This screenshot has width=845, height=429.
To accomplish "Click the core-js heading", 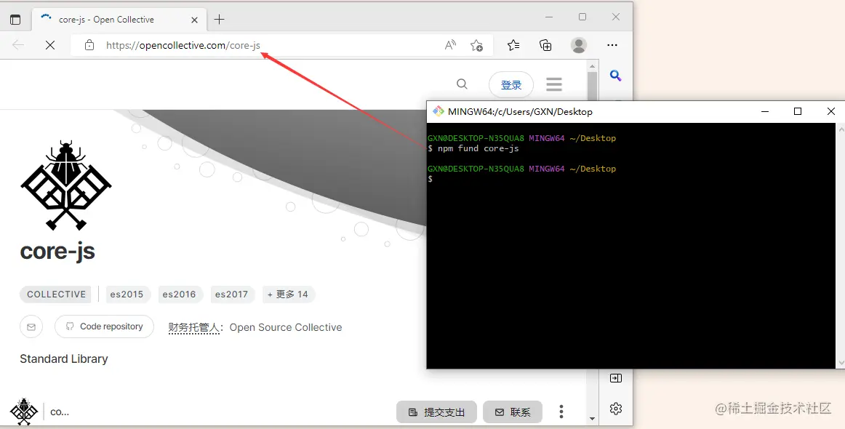I will pos(57,252).
